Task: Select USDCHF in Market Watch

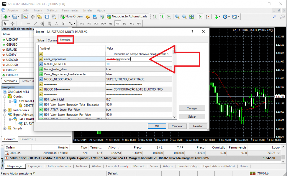Action: pyautogui.click(x=12, y=40)
